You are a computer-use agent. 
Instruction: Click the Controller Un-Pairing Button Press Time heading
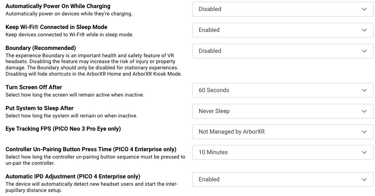coord(91,149)
